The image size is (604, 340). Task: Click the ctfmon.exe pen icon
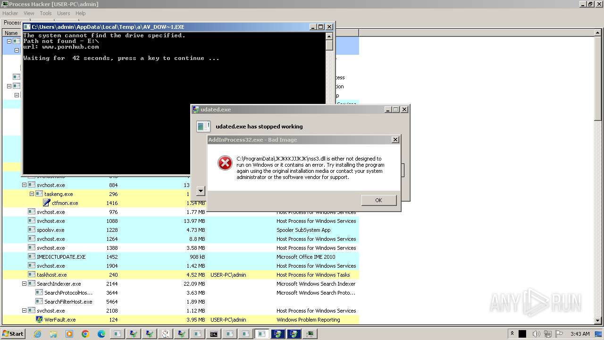[47, 203]
